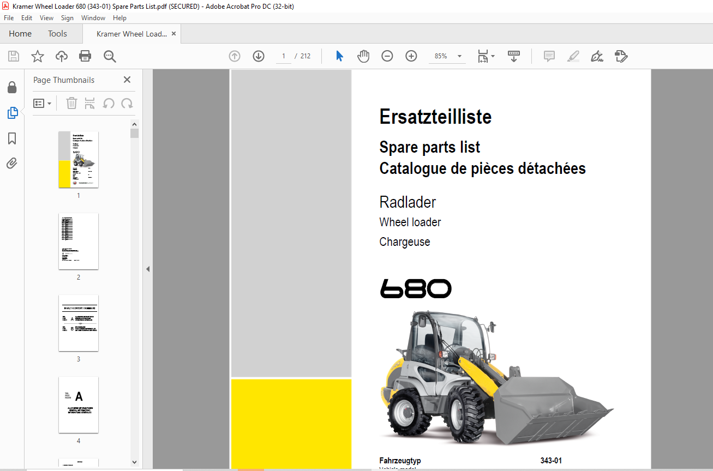
Task: Select page 3 thumbnail
Action: (79, 323)
